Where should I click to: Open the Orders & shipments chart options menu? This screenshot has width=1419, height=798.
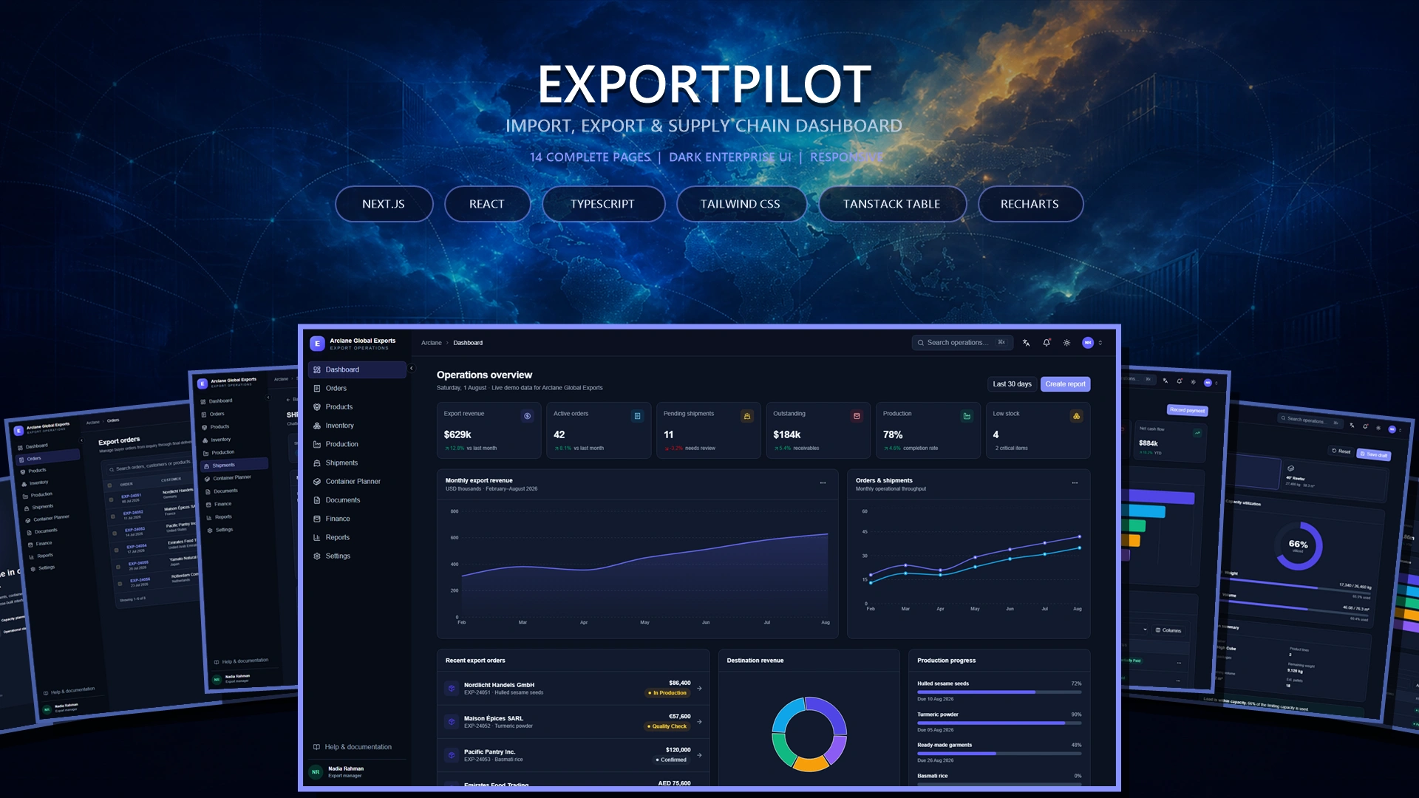pos(1075,483)
